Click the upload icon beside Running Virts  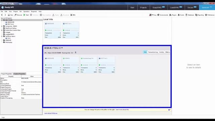pyautogui.click(x=76, y=52)
